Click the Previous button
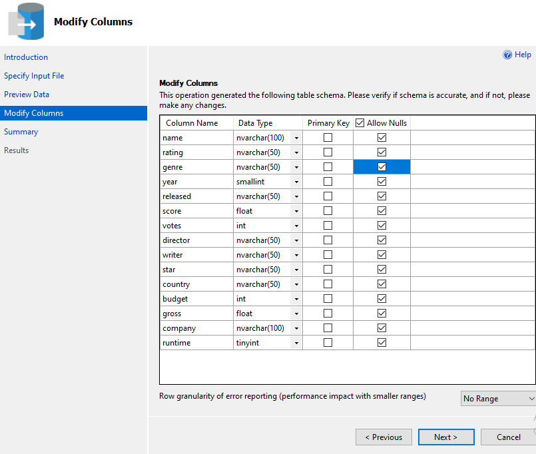536x454 pixels. click(x=384, y=437)
